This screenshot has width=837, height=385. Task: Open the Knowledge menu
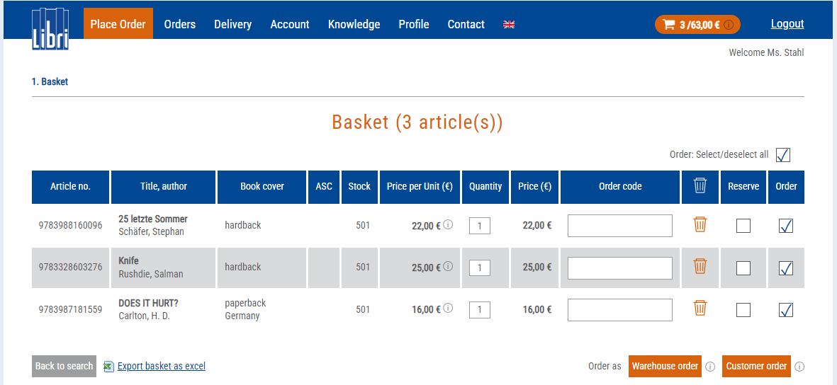click(354, 24)
